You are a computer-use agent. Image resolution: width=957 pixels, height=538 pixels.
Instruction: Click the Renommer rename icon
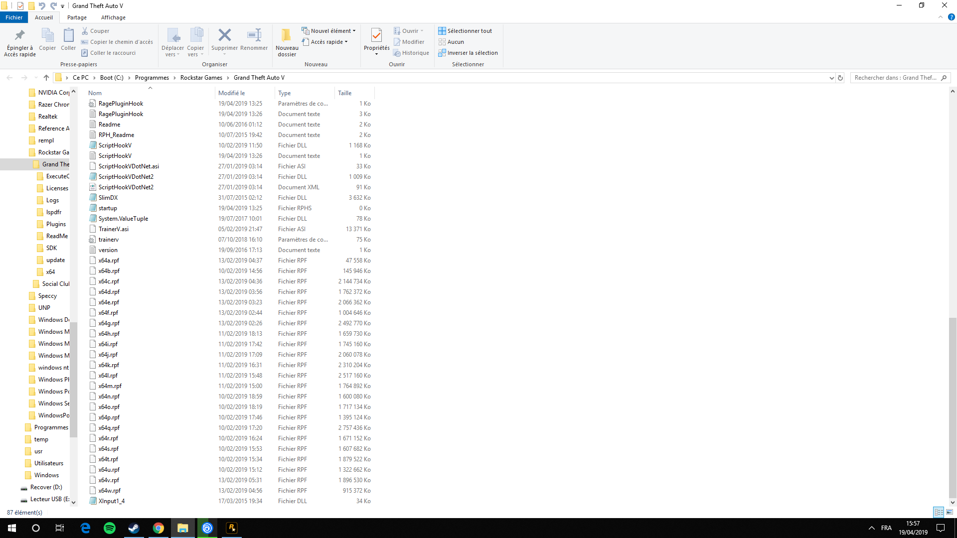point(254,35)
